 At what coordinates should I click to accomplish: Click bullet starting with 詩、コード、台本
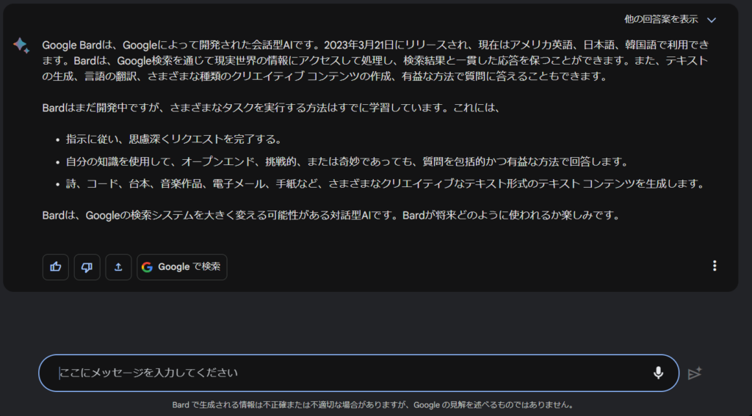click(385, 183)
